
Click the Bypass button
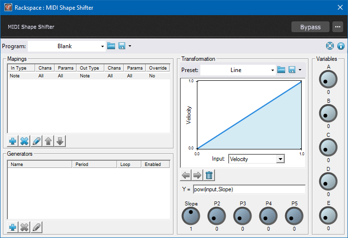[310, 27]
